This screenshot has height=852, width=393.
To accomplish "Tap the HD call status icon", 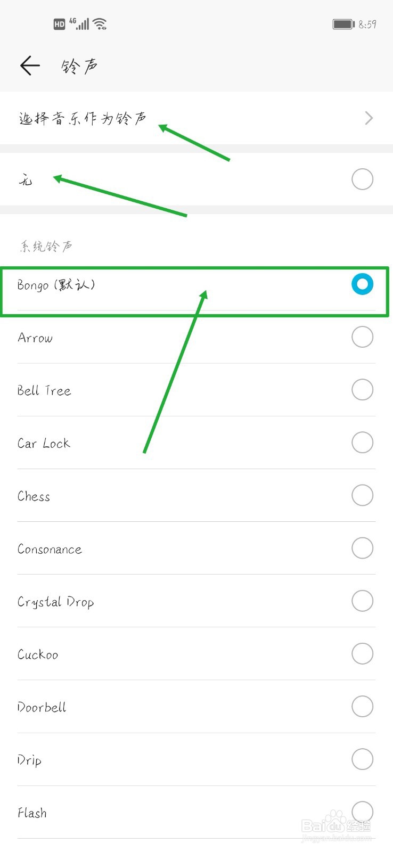I will (x=59, y=24).
